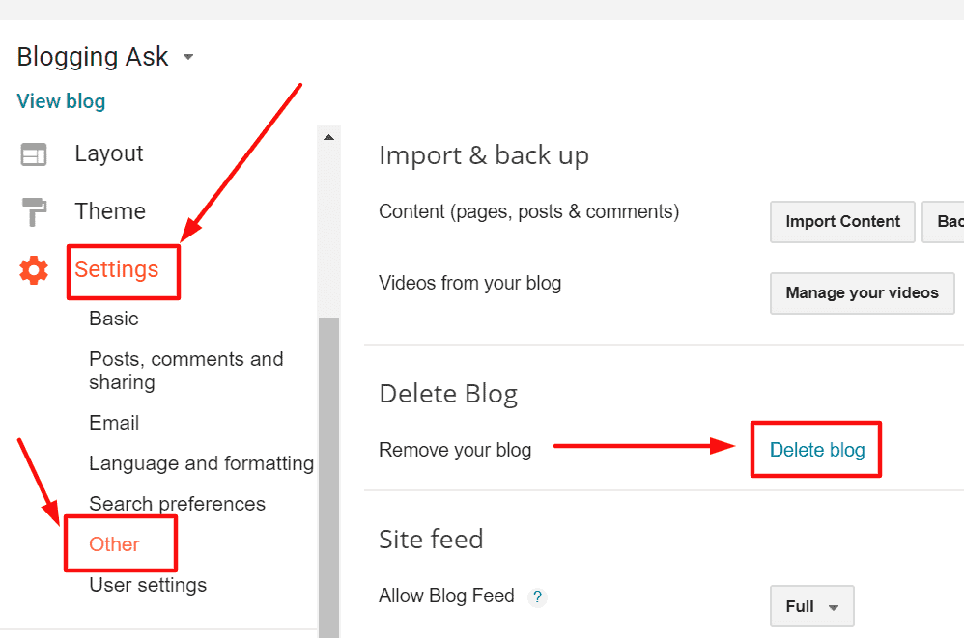This screenshot has width=964, height=638.
Task: Click the Layout icon in sidebar
Action: click(x=34, y=154)
